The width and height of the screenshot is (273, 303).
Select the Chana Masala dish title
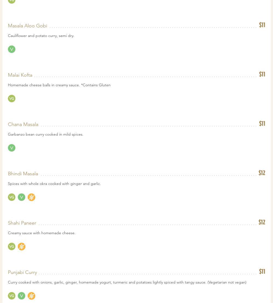click(23, 124)
